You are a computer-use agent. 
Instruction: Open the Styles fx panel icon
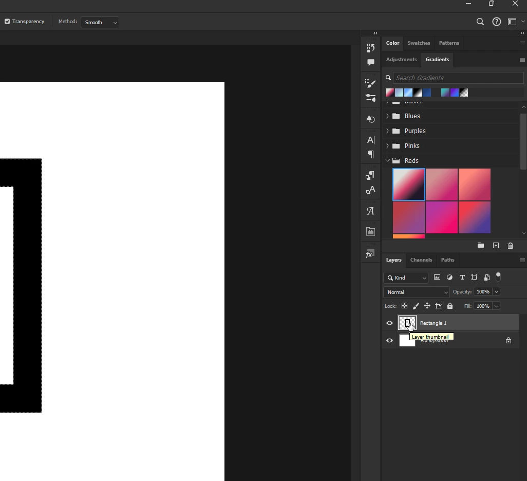pyautogui.click(x=370, y=254)
